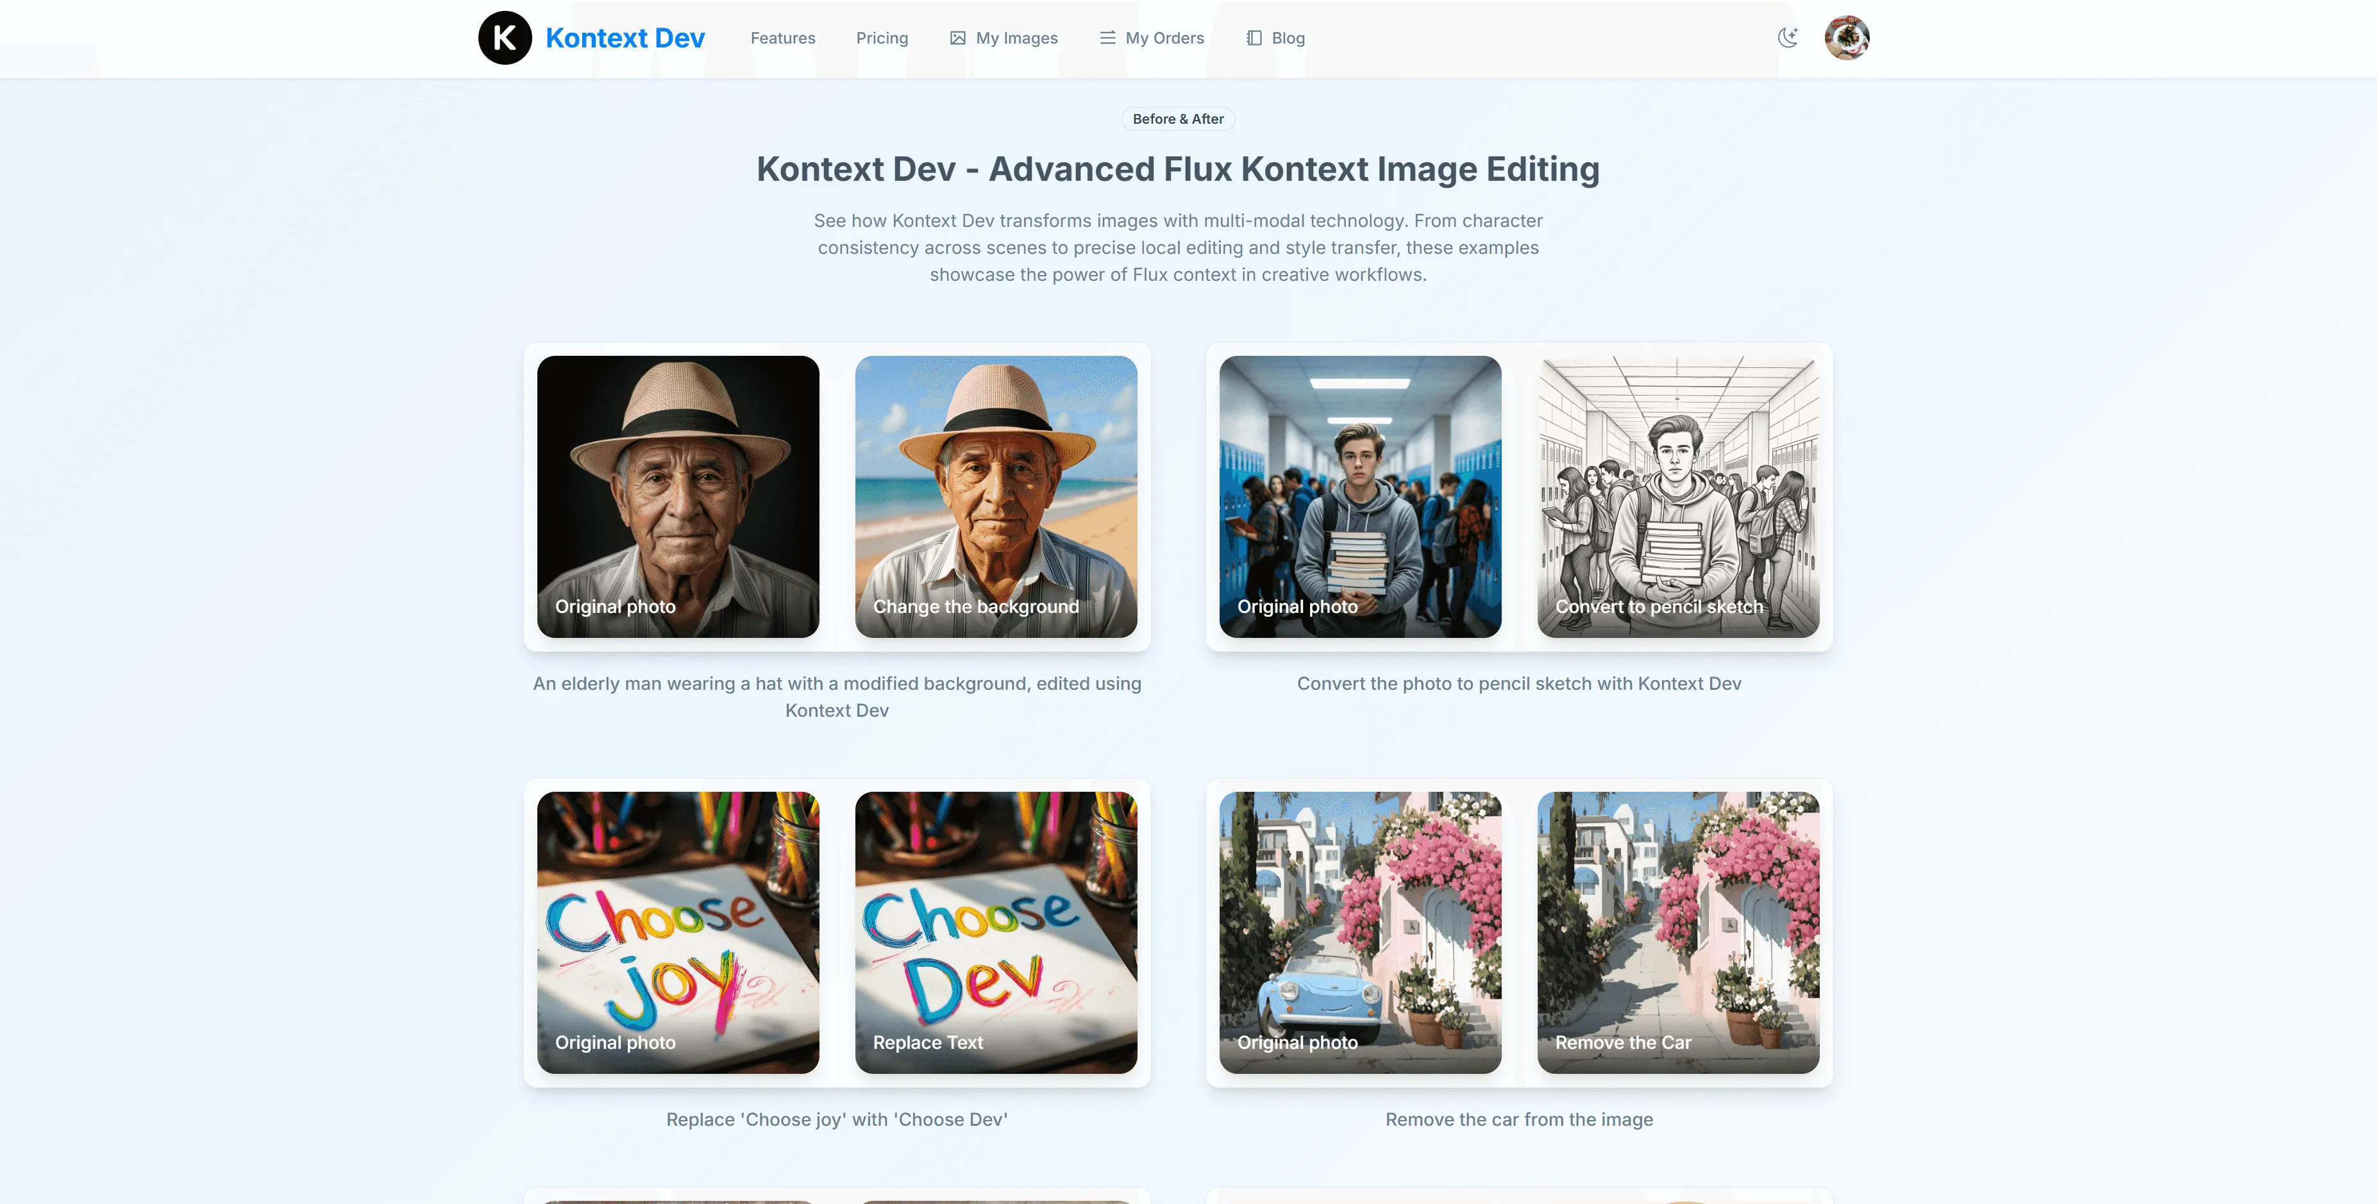Open the blue car Original photo thumbnail

point(1360,933)
